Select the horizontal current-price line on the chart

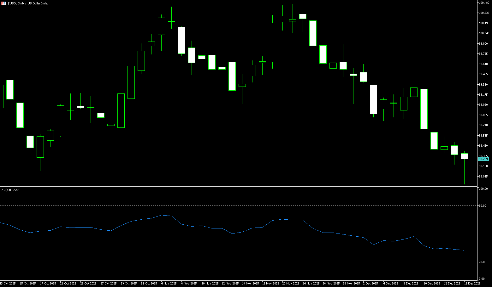[221, 159]
